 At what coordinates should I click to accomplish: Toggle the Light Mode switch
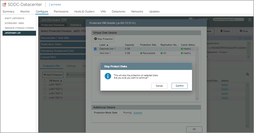[191, 19]
